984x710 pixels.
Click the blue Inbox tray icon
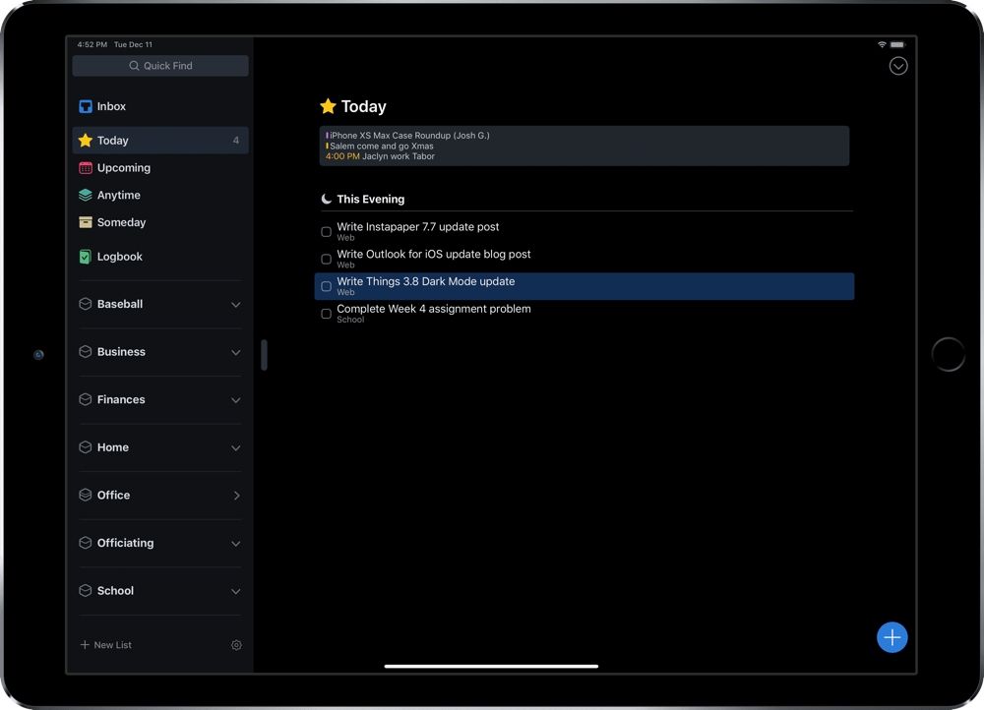pos(86,106)
